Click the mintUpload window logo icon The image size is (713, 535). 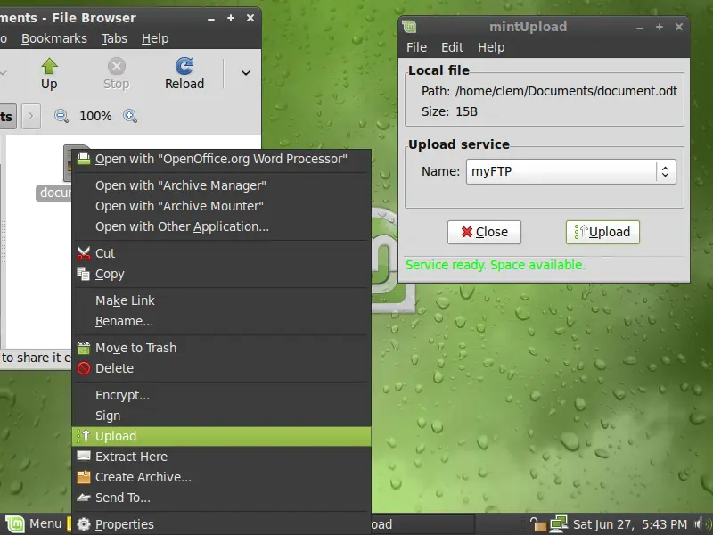[409, 27]
